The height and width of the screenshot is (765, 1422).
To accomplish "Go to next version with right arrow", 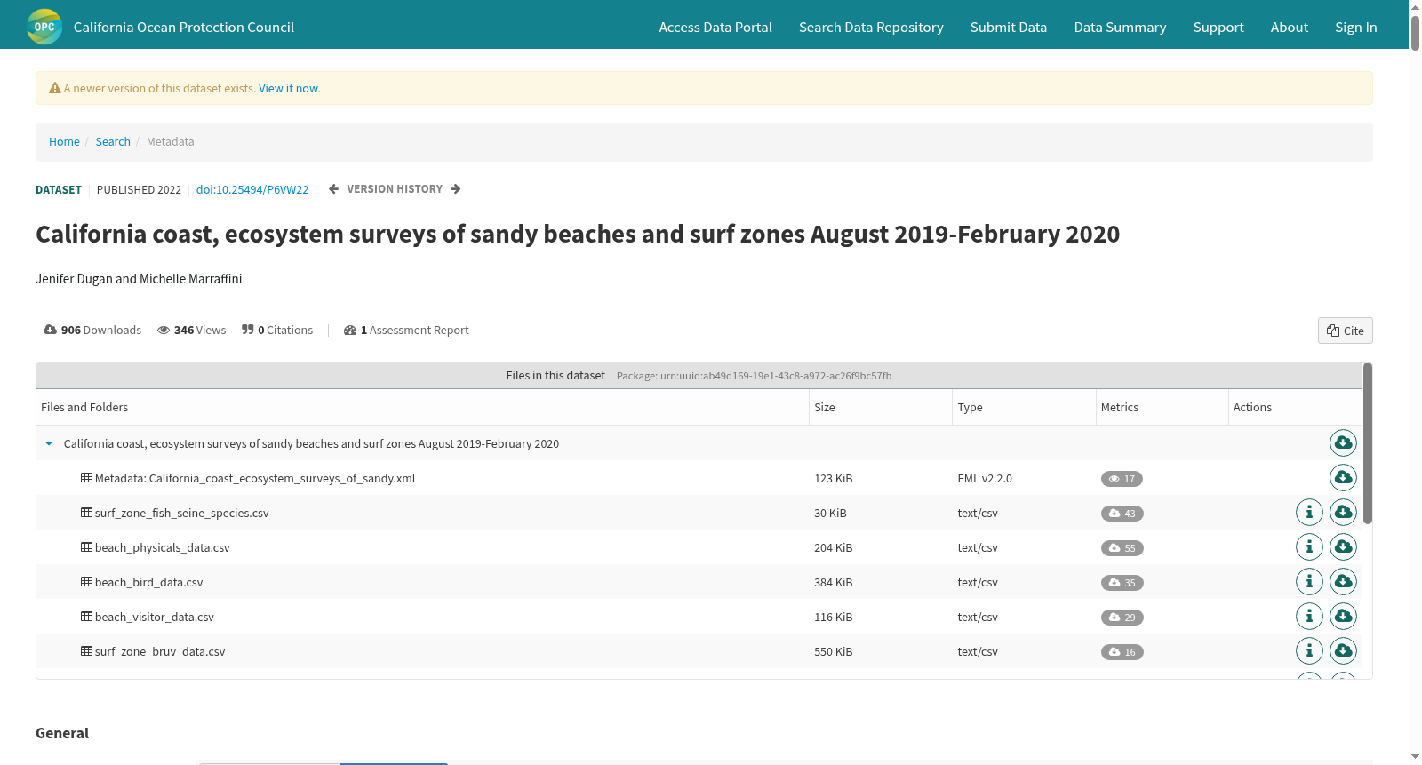I will tap(456, 189).
